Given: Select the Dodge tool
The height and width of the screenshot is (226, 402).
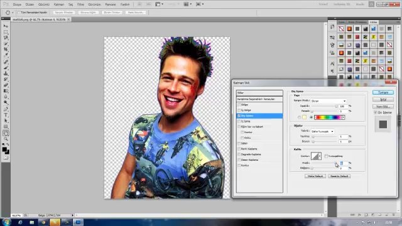Looking at the screenshot, I should [x=6, y=102].
